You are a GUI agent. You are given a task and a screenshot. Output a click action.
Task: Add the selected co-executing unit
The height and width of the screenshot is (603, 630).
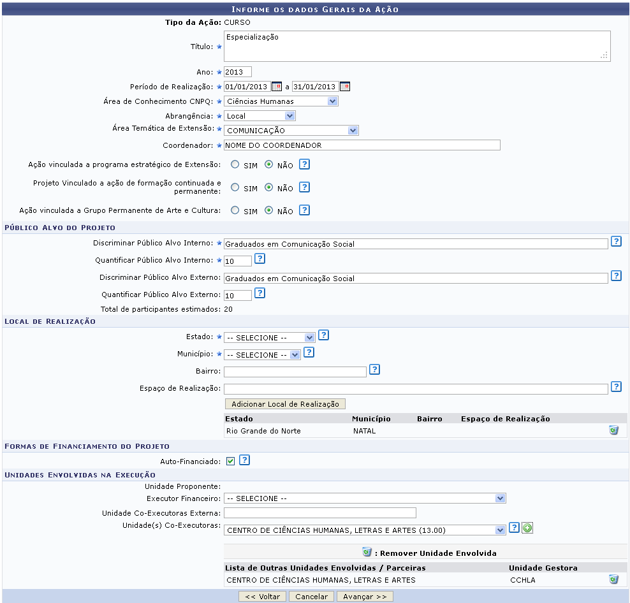(527, 528)
